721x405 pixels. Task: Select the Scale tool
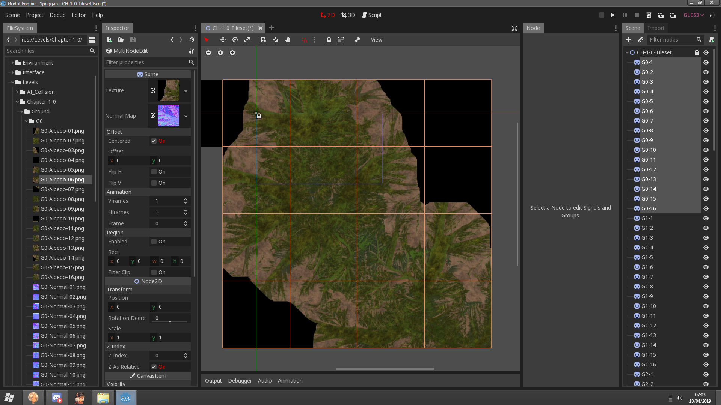coord(247,40)
